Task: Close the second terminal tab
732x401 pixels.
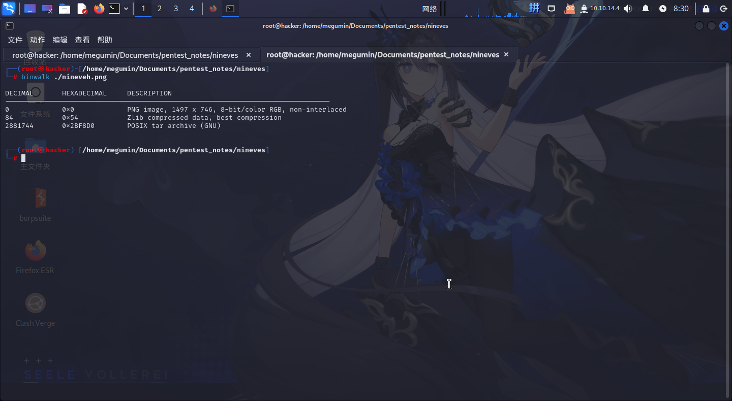Action: (505, 54)
